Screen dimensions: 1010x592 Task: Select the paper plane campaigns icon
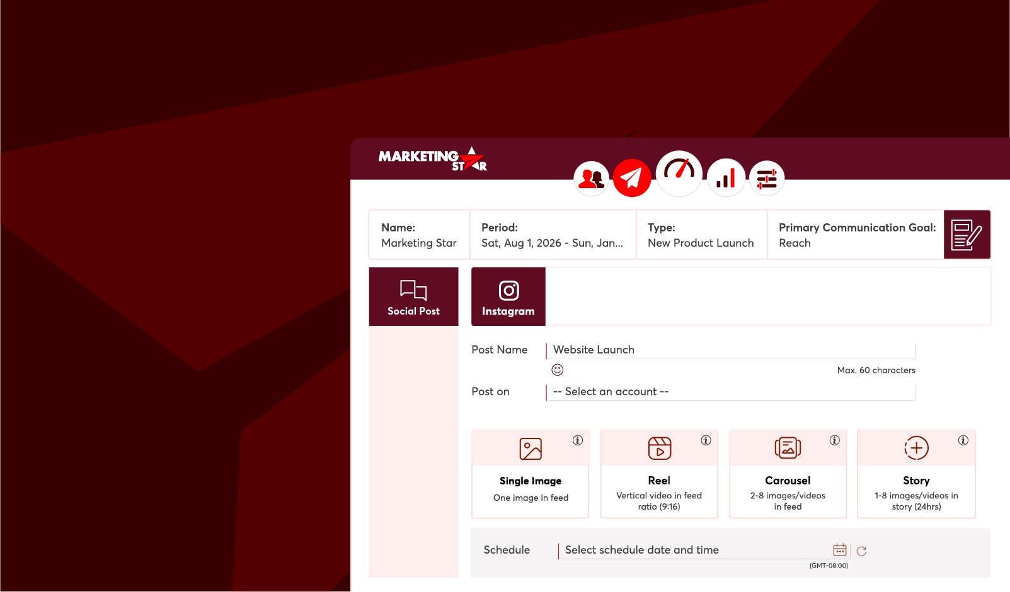click(x=632, y=178)
